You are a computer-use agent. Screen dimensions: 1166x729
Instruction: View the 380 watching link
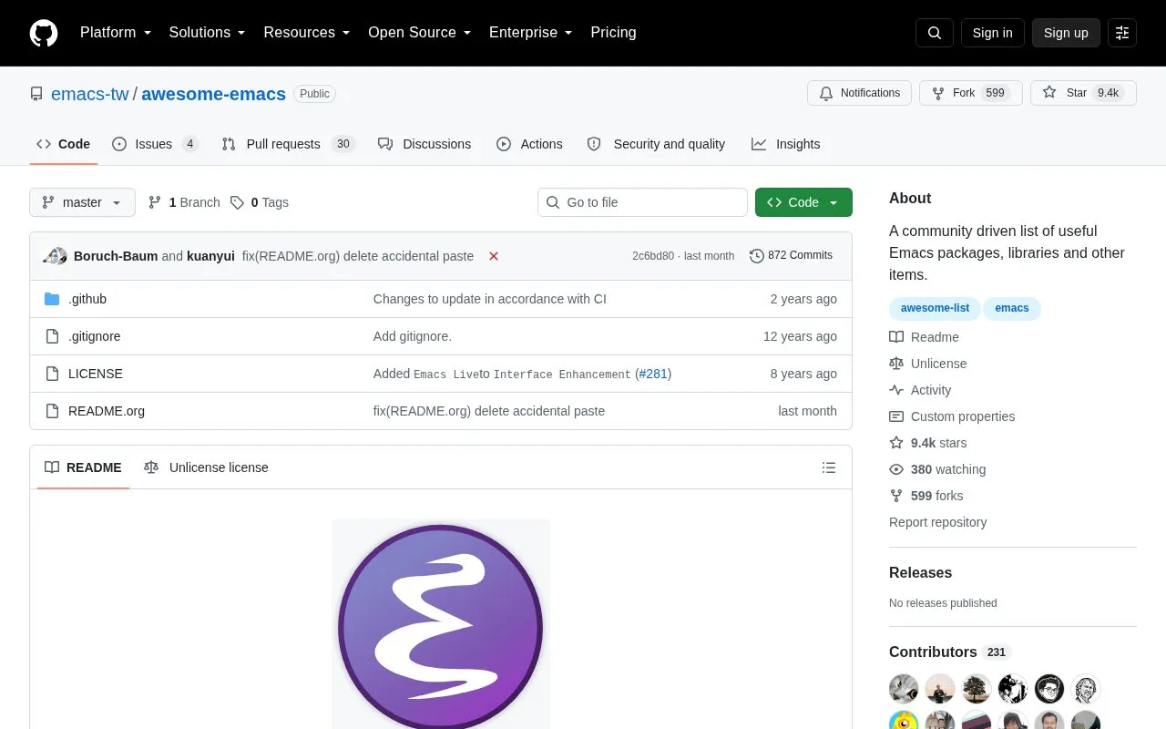(x=937, y=469)
